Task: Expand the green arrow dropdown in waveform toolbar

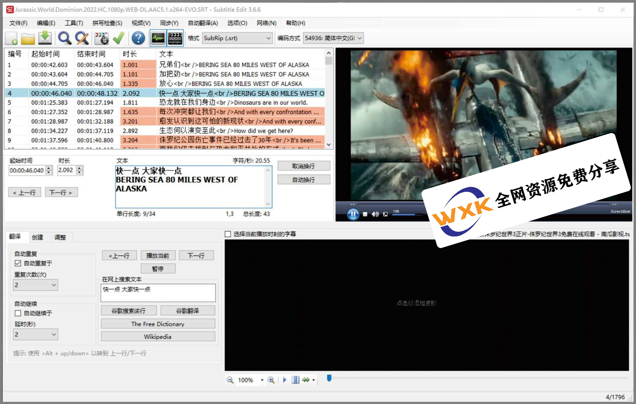Action: tap(314, 380)
